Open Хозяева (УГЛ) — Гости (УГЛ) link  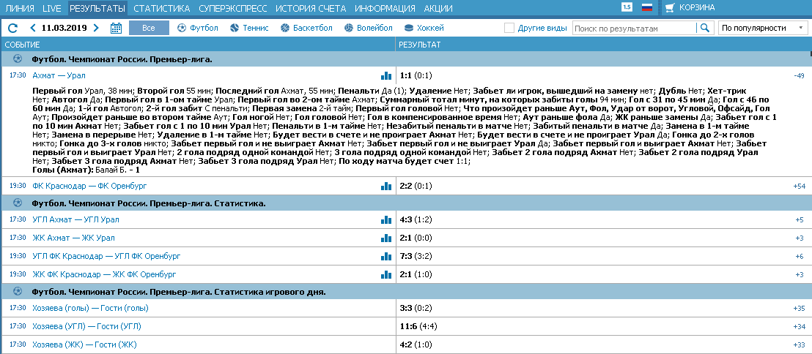pyautogui.click(x=86, y=327)
